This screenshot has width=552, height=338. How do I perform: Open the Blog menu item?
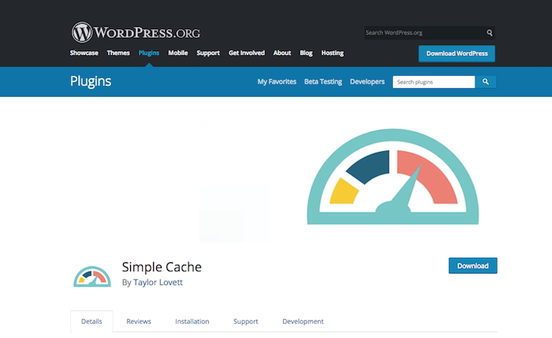point(306,53)
